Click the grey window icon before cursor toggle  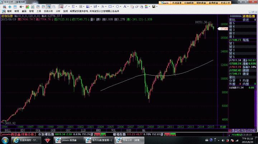[x=54, y=7]
